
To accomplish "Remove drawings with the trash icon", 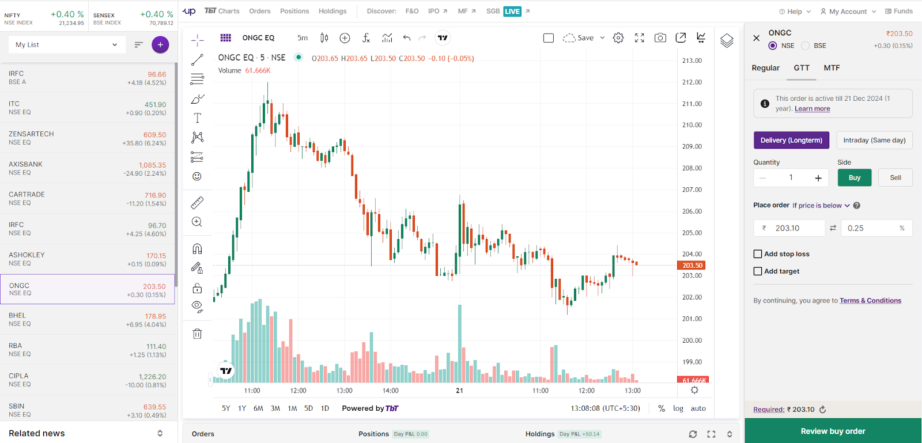I will 197,334.
